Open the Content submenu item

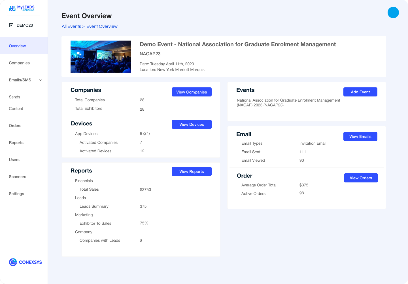(x=16, y=109)
